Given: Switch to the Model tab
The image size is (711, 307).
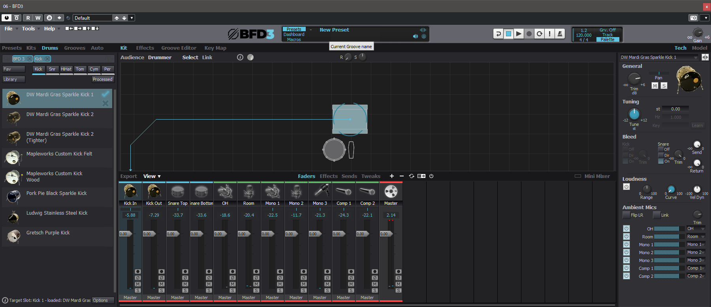Looking at the screenshot, I should [700, 48].
